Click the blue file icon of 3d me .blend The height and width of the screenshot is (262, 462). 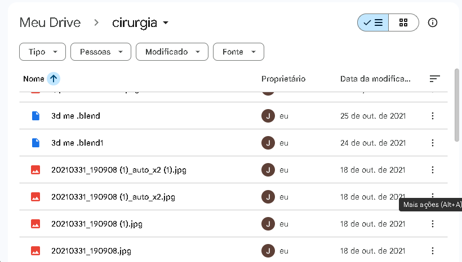tap(35, 116)
